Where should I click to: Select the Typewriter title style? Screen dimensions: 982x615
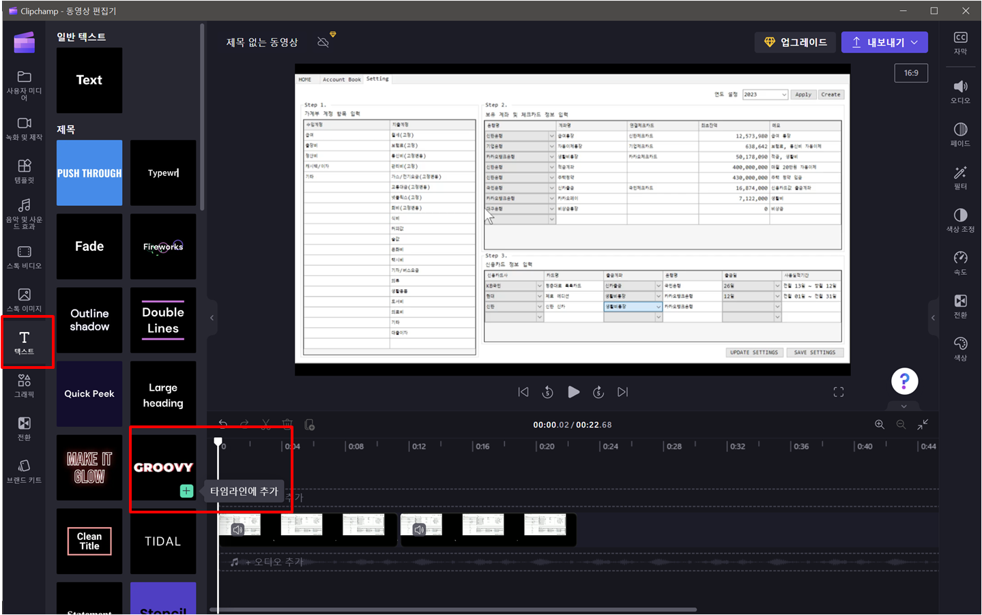coord(163,173)
